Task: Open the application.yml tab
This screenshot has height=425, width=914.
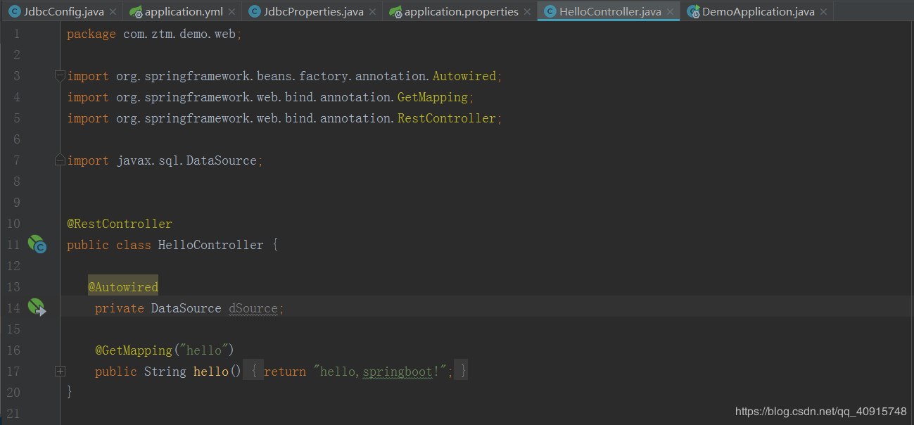Action: (x=184, y=11)
